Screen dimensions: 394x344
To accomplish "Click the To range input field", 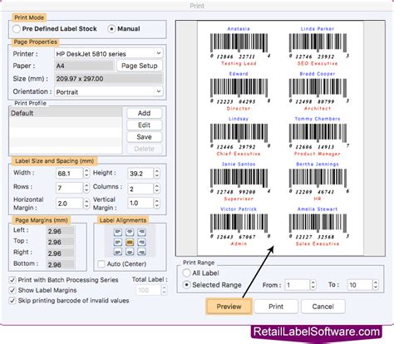I will pos(359,285).
